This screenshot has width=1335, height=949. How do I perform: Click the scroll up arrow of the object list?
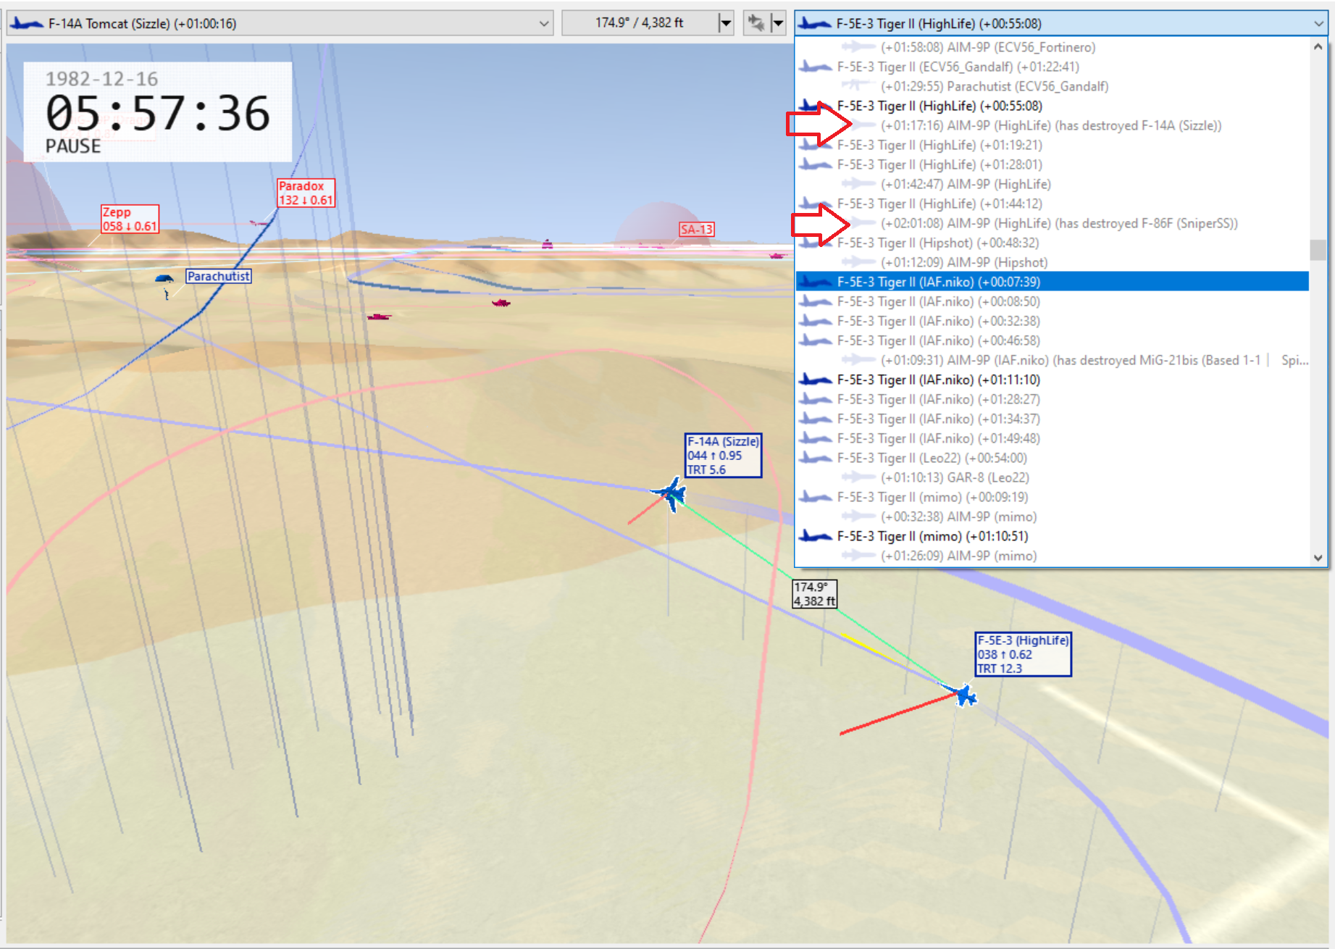(1318, 46)
